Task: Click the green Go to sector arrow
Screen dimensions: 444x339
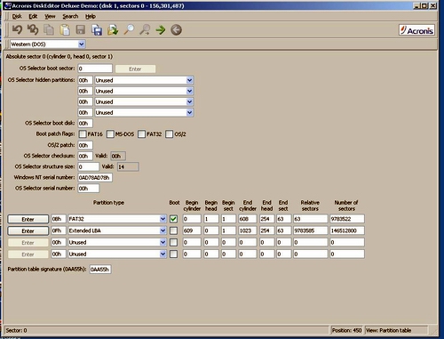Action: pyautogui.click(x=161, y=29)
